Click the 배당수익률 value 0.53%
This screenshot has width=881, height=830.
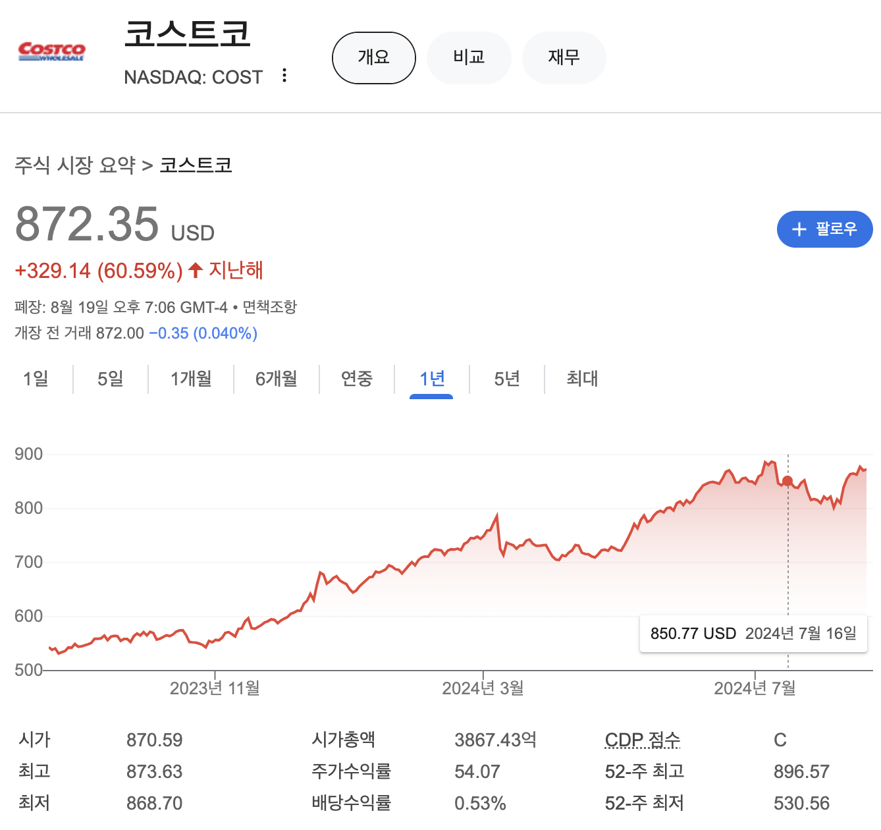pos(480,803)
